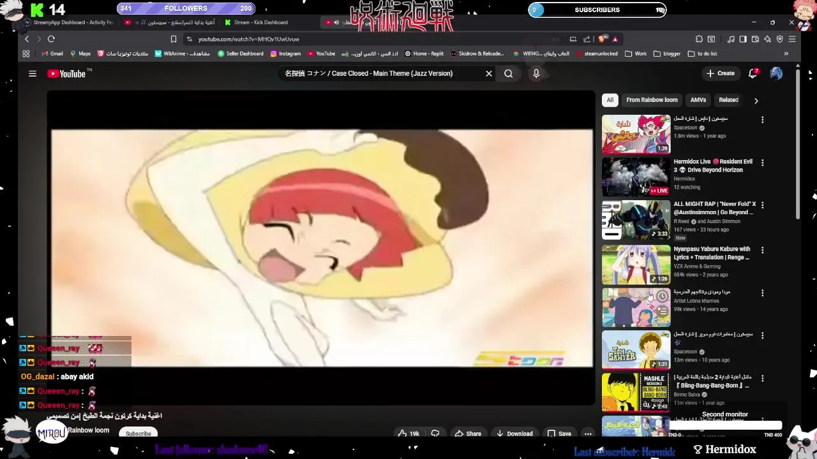
Task: Open the MASHLE Bling-Bang-Bang-Born thumbnail
Action: [636, 393]
